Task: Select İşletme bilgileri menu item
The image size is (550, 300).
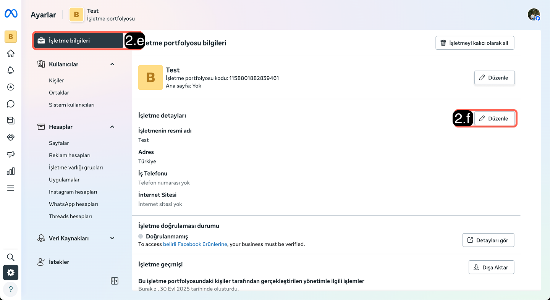Action: coord(78,40)
